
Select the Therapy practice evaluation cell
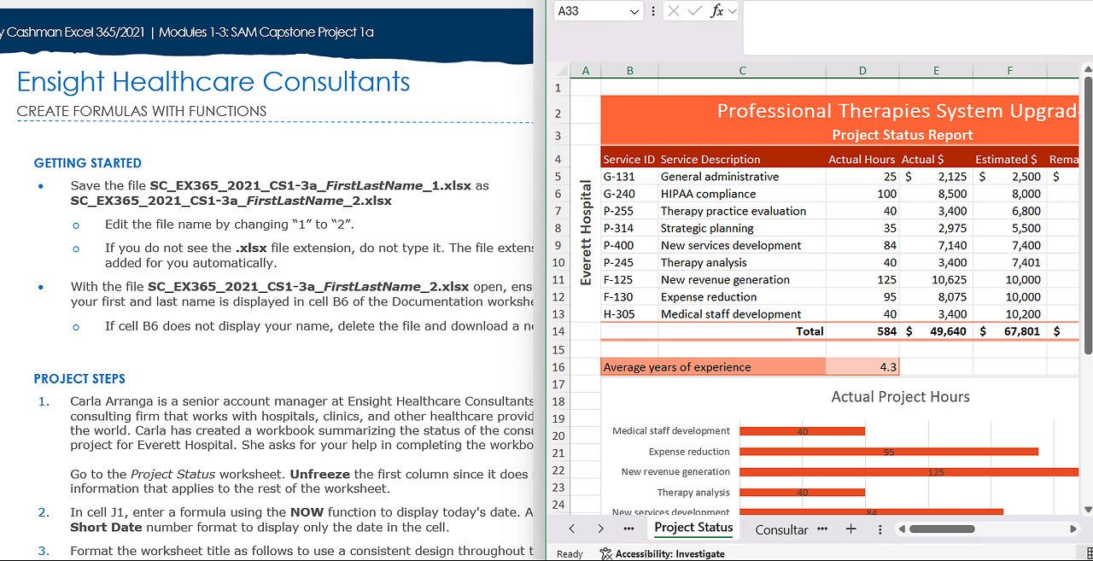742,211
